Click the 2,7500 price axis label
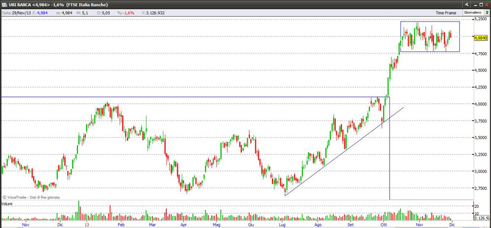491x228 pixels. (x=480, y=188)
